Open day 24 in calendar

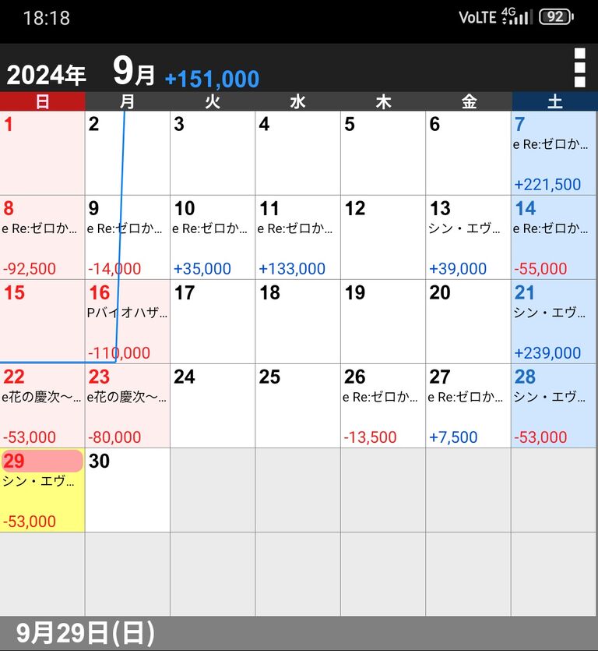(213, 406)
